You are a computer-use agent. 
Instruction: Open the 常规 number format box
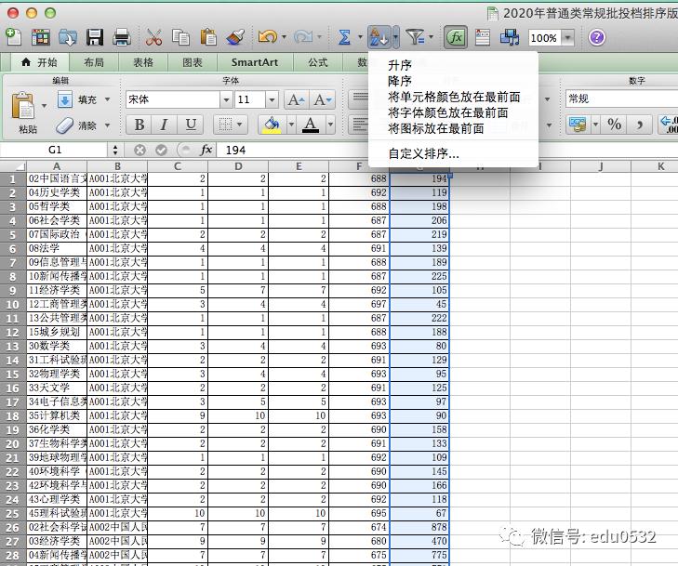(x=621, y=99)
